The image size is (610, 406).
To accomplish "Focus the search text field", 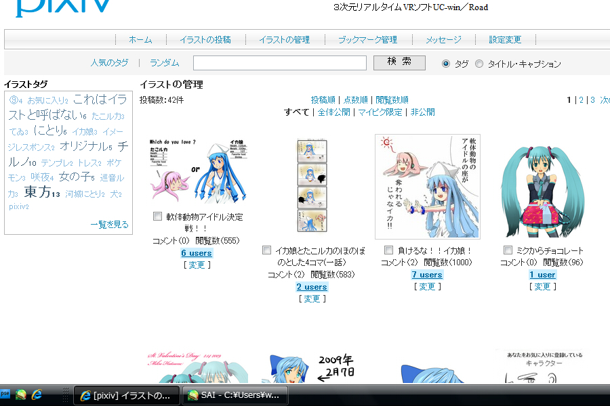I will point(280,63).
